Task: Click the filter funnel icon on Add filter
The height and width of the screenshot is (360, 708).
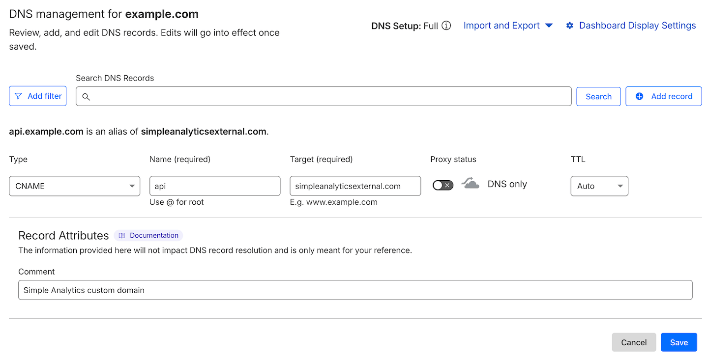Action: (x=19, y=96)
